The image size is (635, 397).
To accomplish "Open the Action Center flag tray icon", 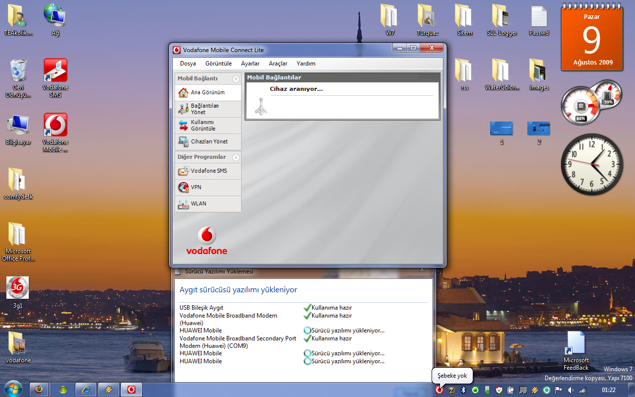I will [x=558, y=390].
